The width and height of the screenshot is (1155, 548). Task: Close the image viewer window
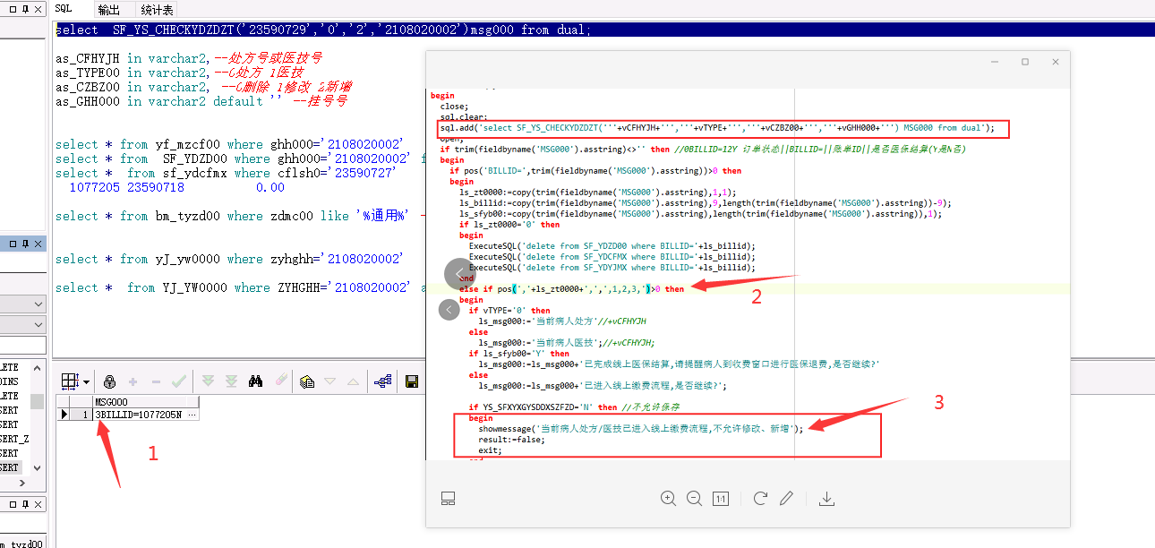(x=1056, y=62)
